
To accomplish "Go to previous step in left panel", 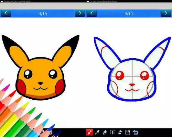I will tap(6, 13).
